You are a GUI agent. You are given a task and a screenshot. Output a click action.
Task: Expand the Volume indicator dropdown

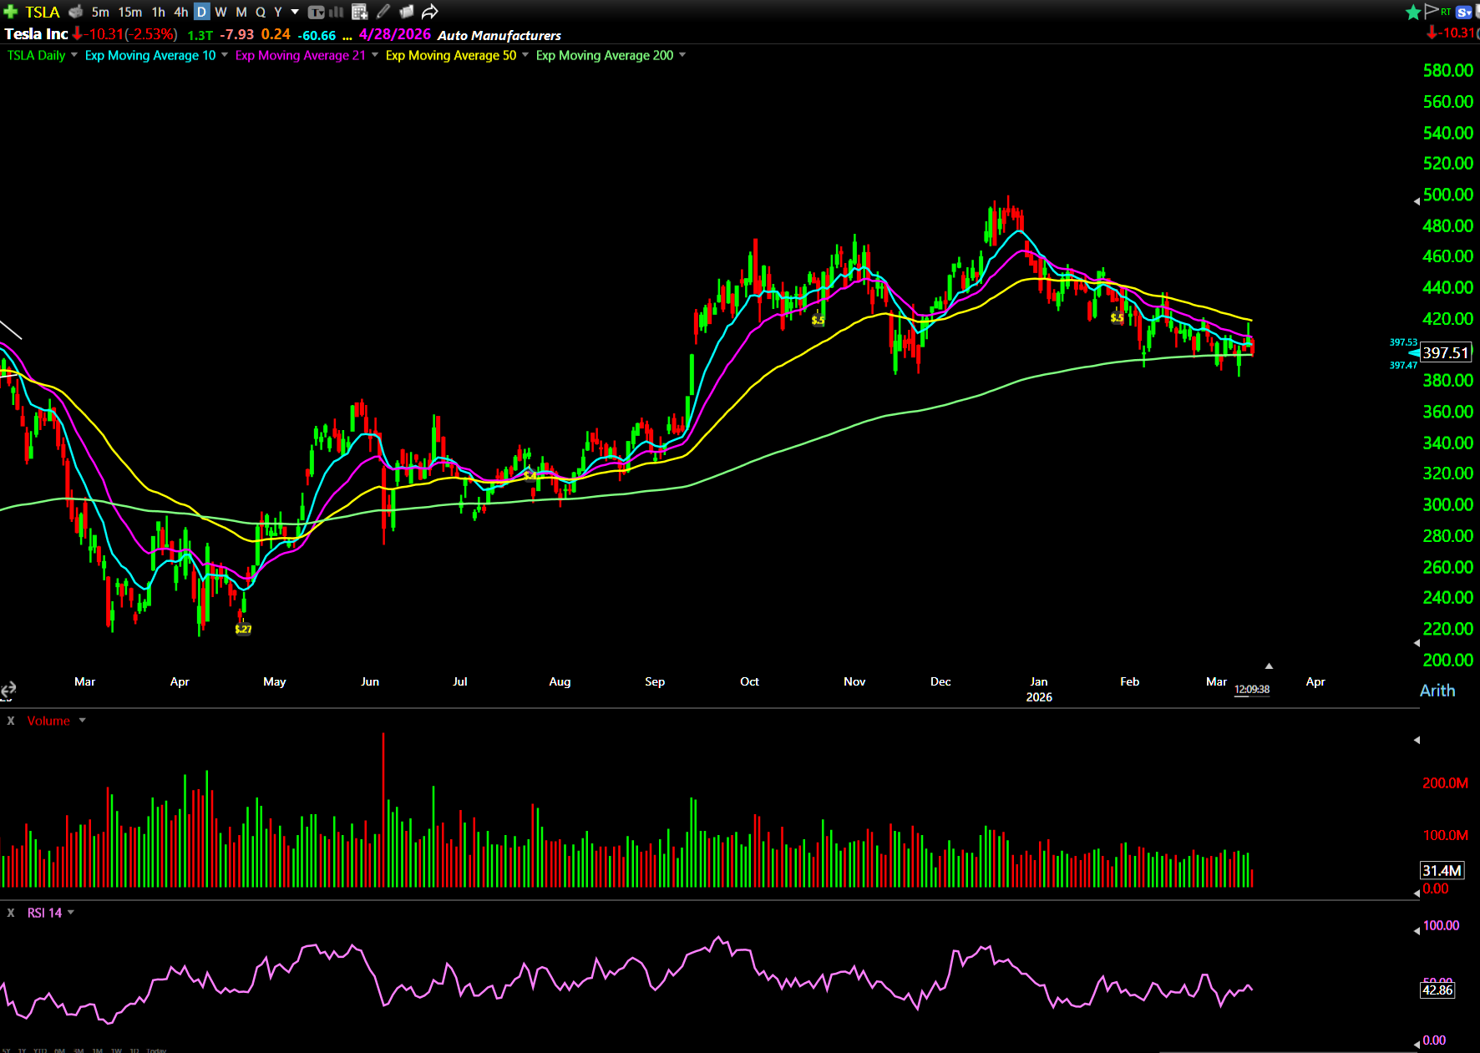pos(82,721)
